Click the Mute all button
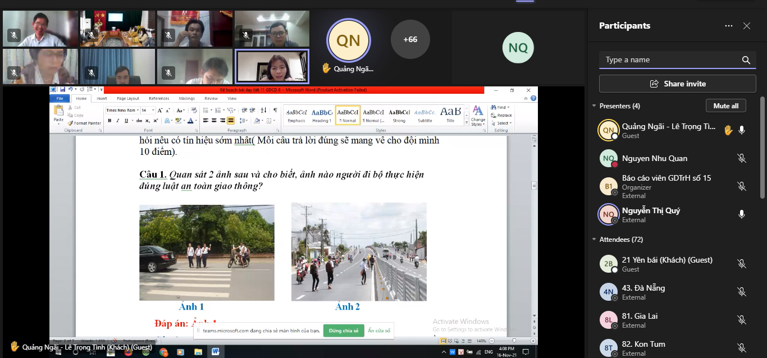 [x=726, y=106]
